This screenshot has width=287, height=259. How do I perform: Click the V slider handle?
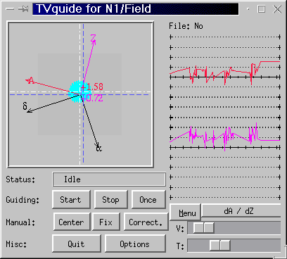point(203,228)
